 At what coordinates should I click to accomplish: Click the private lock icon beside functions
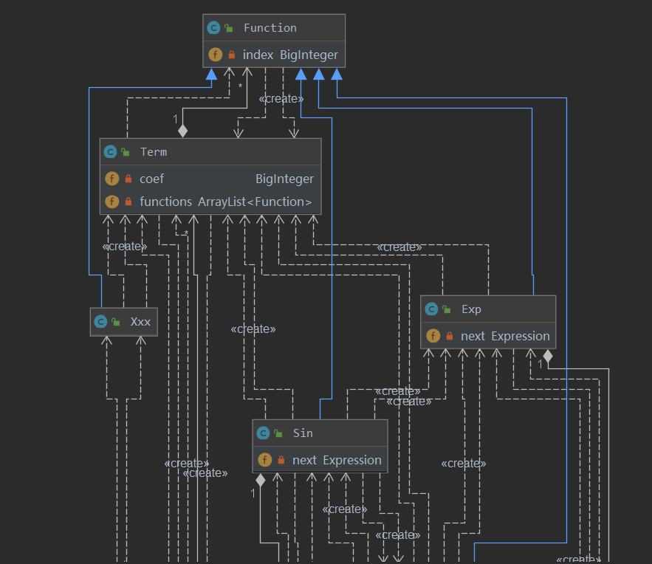128,202
